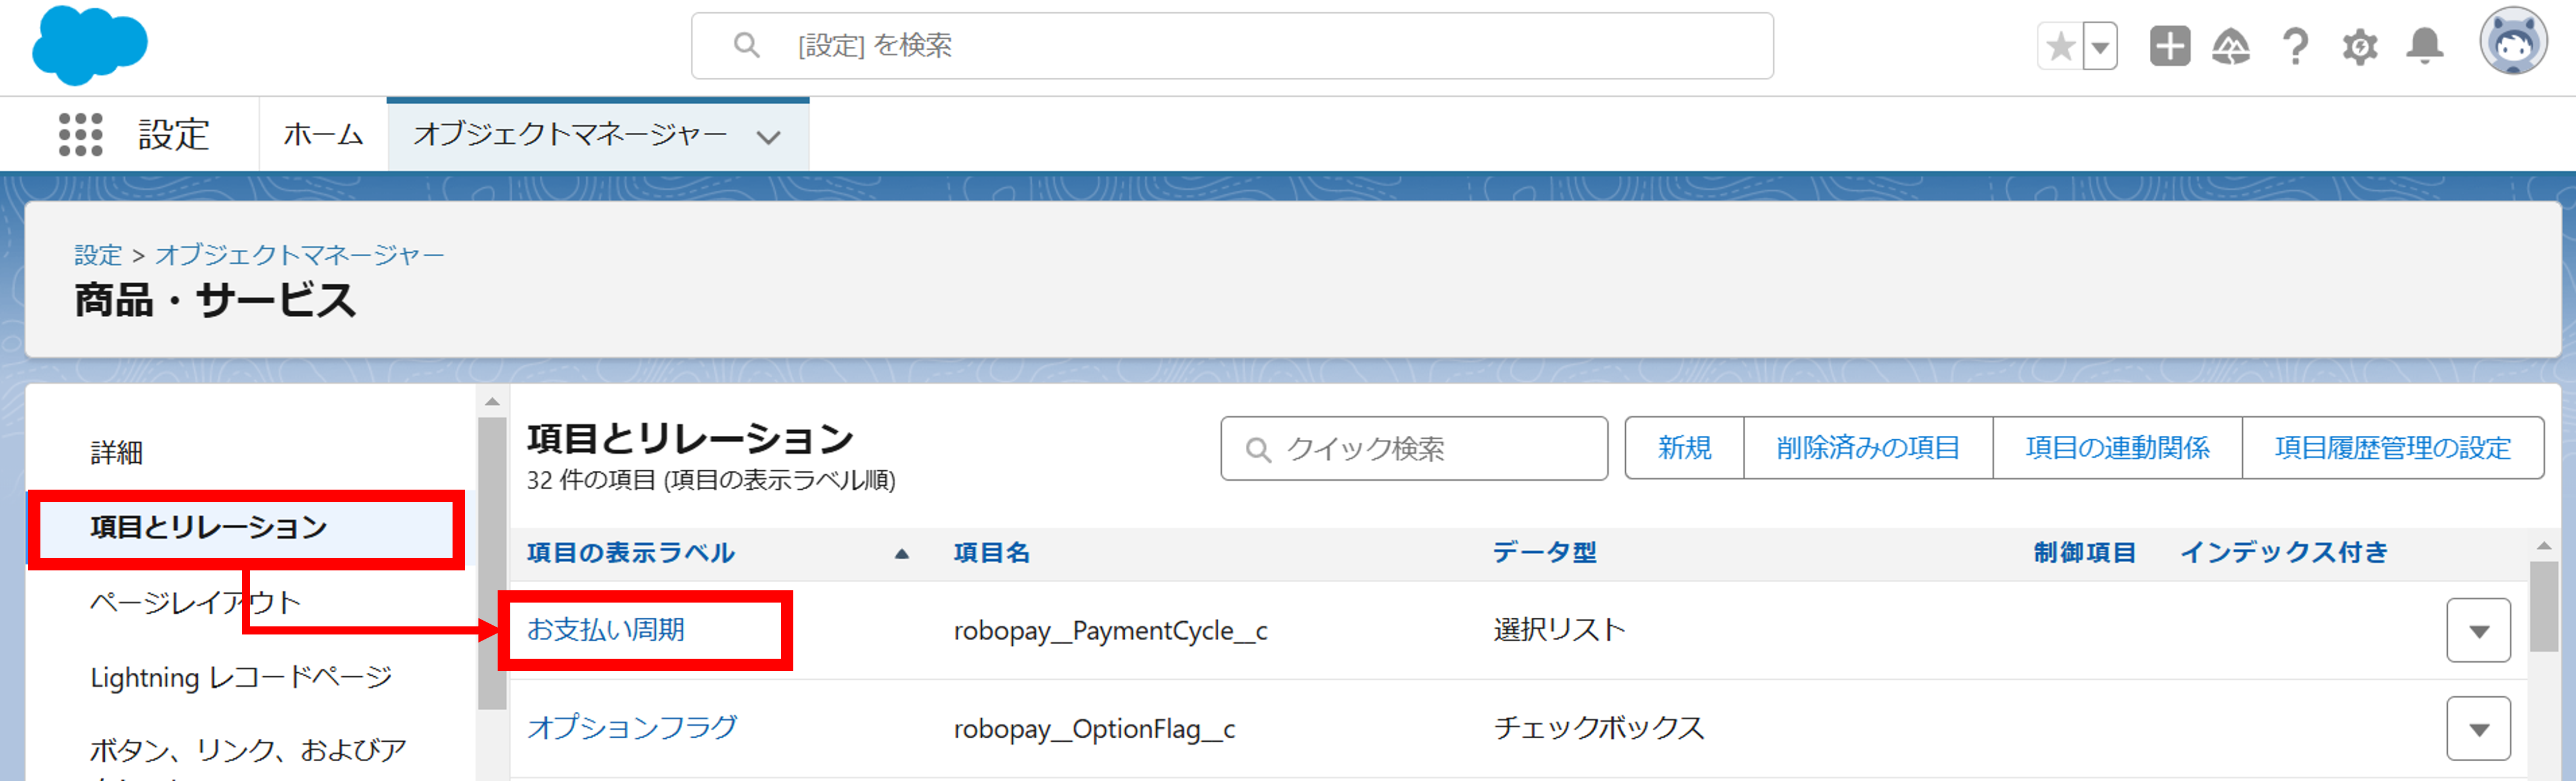Open the global quick create plus icon
This screenshot has width=2576, height=781.
[x=2170, y=46]
